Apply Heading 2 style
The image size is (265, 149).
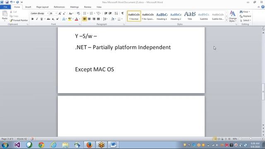[176, 16]
